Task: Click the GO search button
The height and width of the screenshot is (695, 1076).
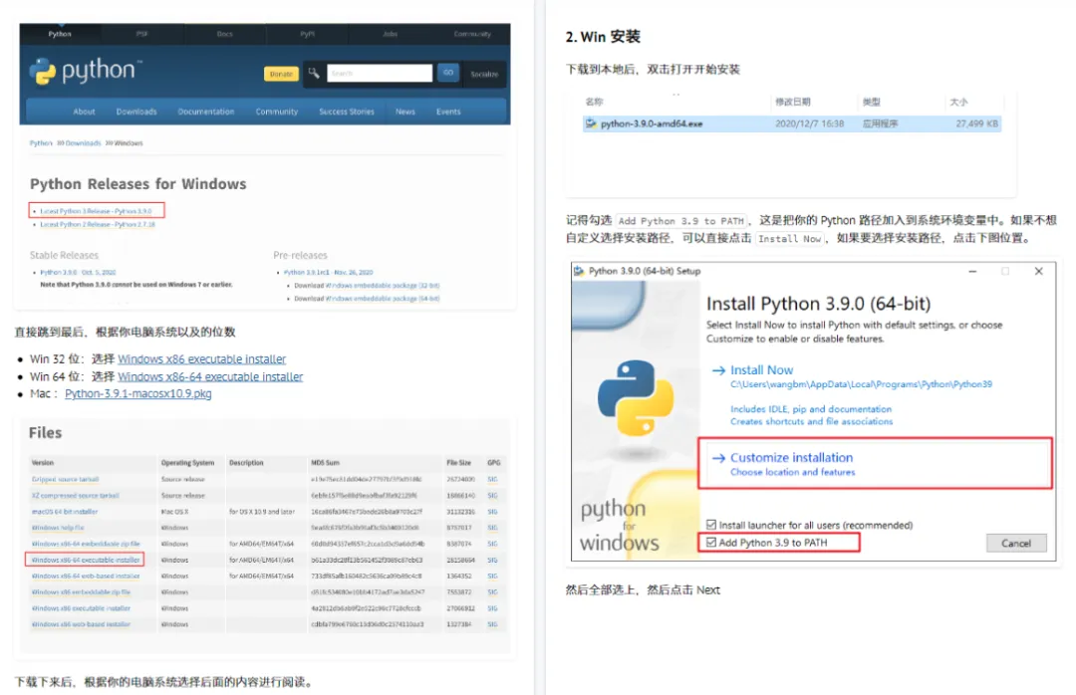Action: click(448, 73)
